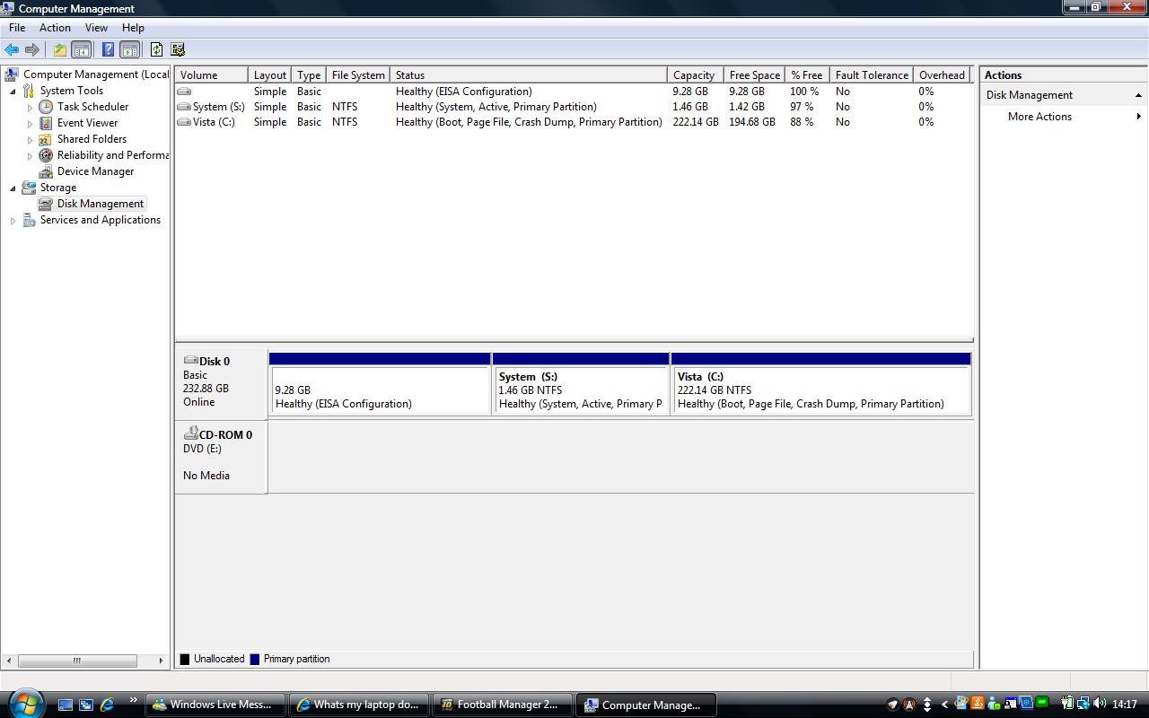Click the Event Viewer icon in tree

46,123
